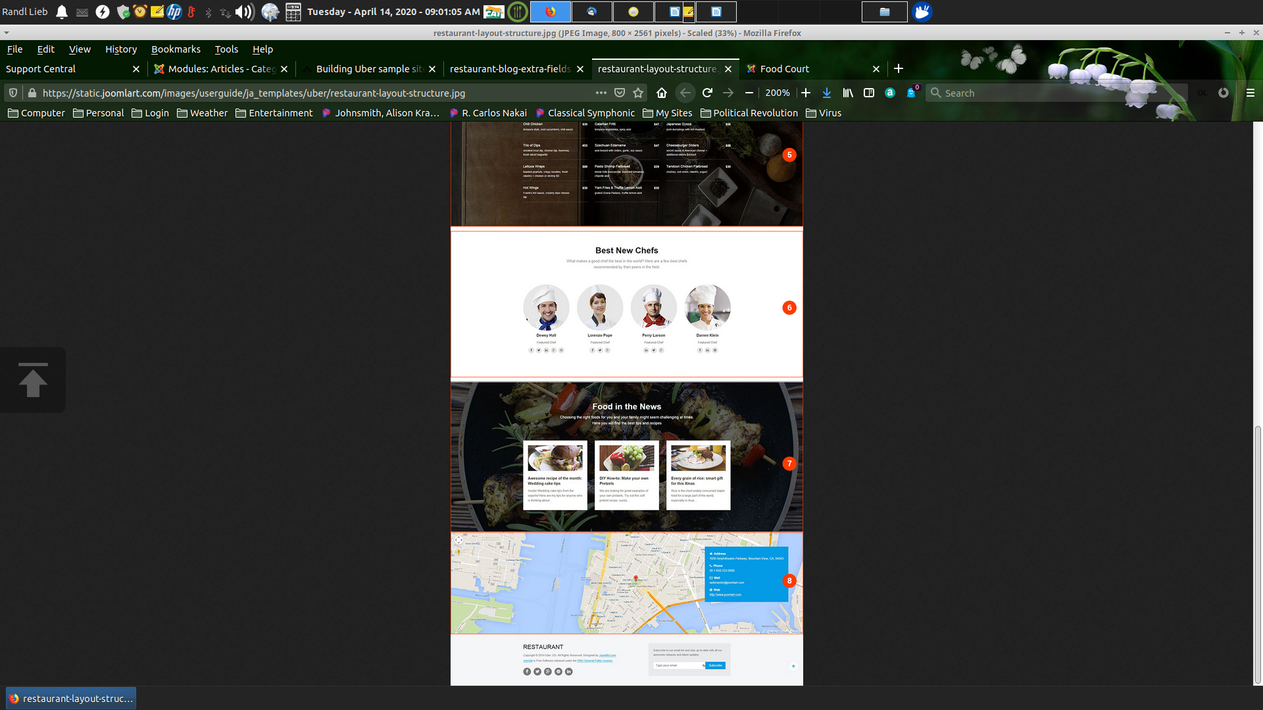The height and width of the screenshot is (710, 1263).
Task: Zoom out with the minus button
Action: tap(749, 93)
